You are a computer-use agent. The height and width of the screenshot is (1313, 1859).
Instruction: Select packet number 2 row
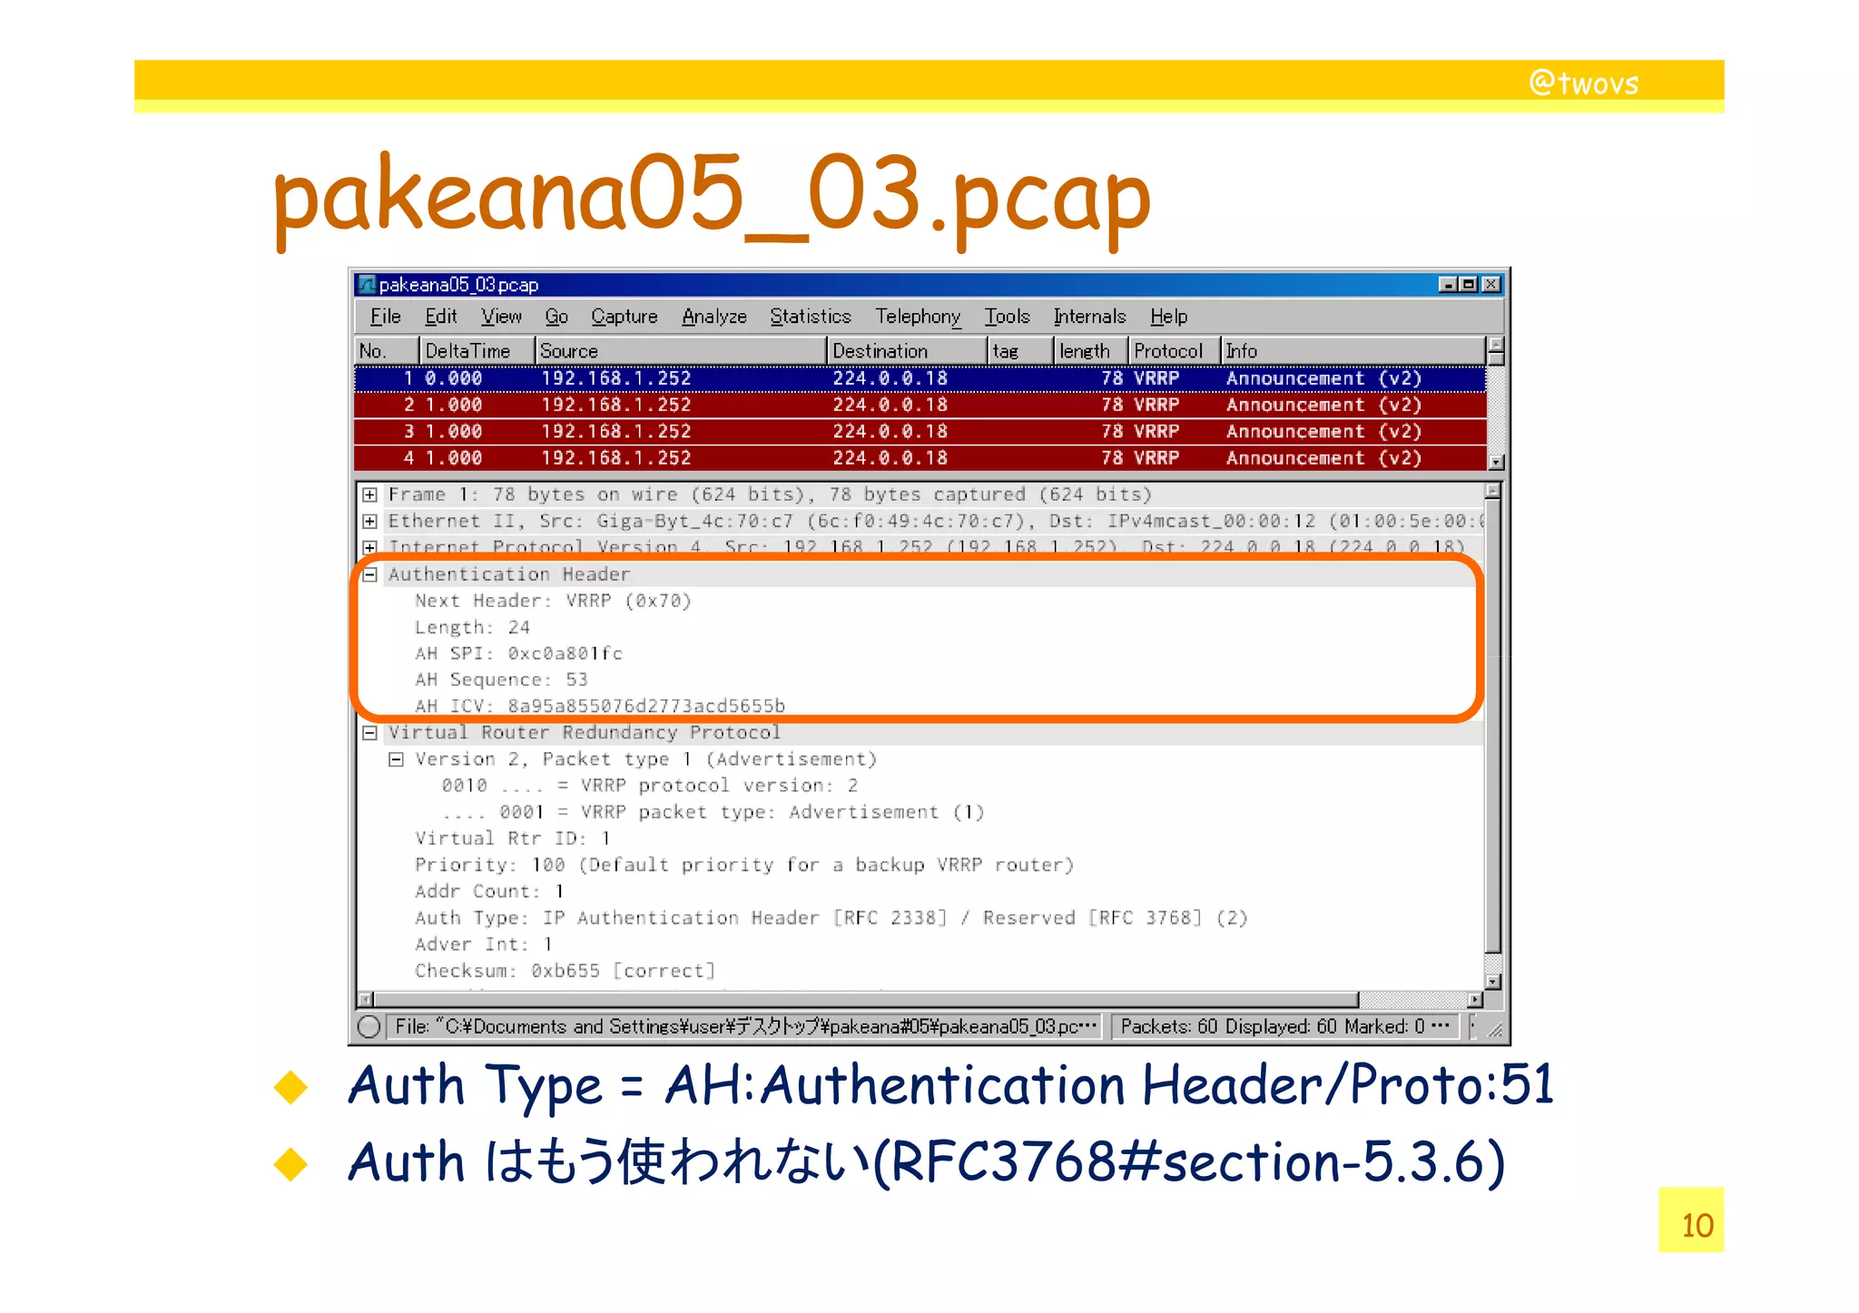[x=920, y=405]
